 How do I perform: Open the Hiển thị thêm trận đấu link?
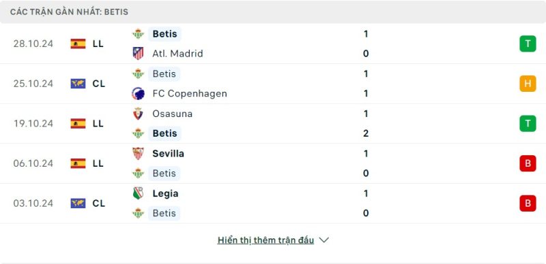(265, 240)
